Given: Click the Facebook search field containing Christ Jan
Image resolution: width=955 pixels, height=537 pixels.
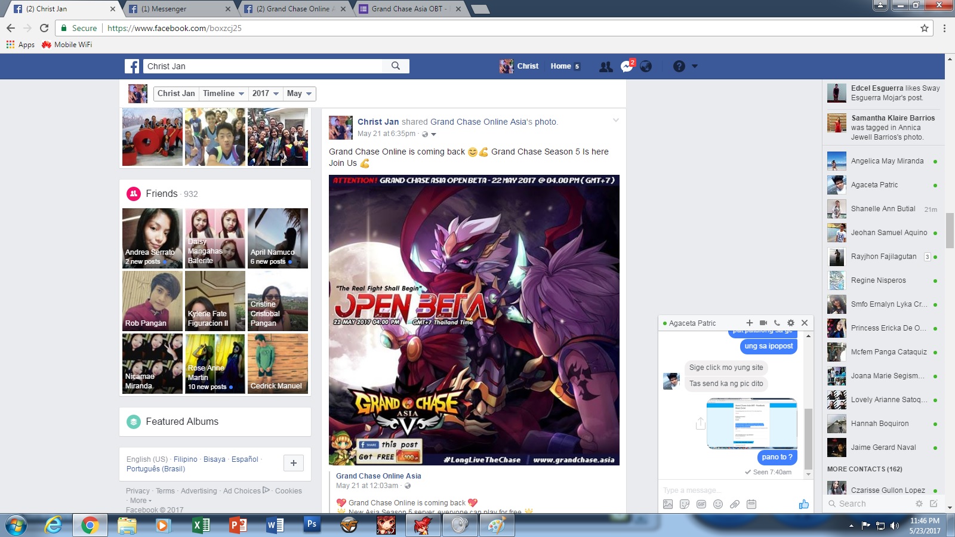Looking at the screenshot, I should 263,66.
